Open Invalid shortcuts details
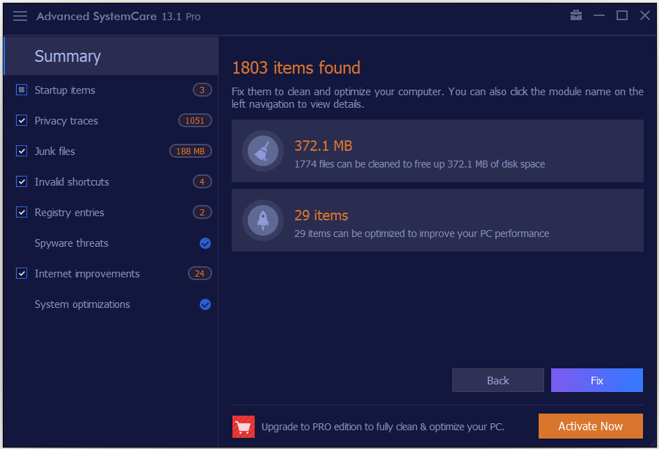 (x=72, y=182)
